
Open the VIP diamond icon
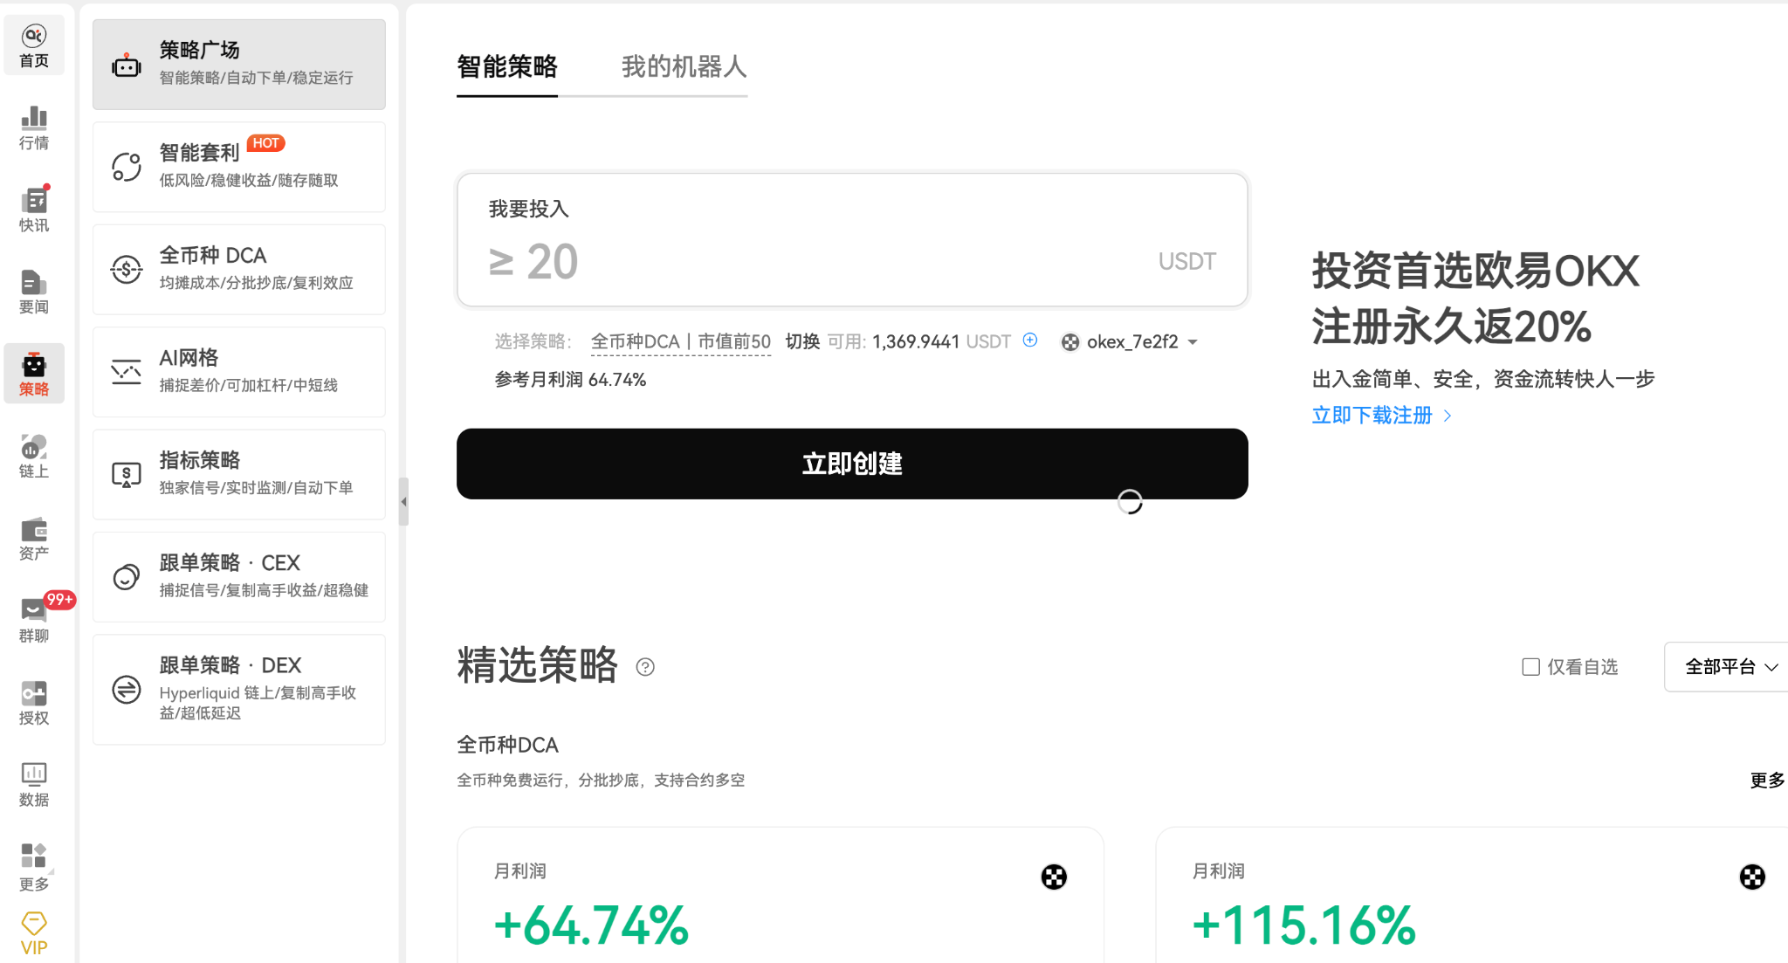pos(34,933)
